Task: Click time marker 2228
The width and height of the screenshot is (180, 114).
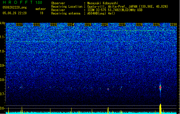Action: point(139,25)
